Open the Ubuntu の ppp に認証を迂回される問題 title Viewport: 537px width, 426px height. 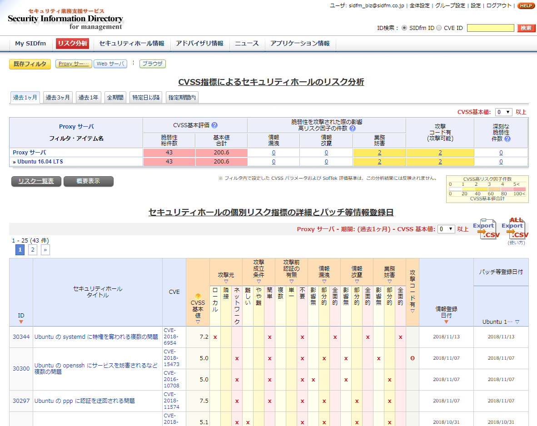click(x=85, y=401)
